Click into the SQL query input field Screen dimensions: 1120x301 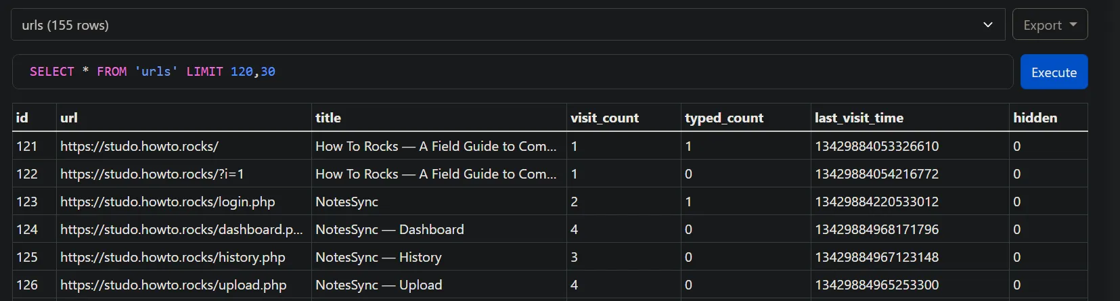(512, 72)
